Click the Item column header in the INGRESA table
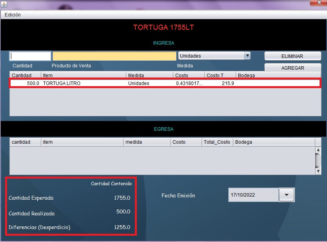The height and width of the screenshot is (242, 327). click(x=84, y=75)
